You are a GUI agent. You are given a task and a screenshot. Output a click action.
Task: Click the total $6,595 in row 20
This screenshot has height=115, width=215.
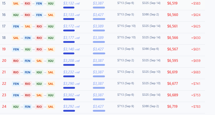172,61
